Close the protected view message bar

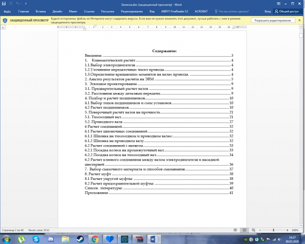tap(300, 20)
